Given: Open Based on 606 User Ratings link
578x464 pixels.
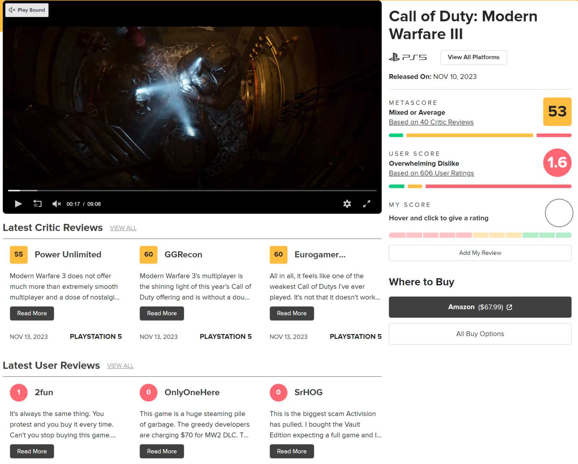Looking at the screenshot, I should [x=431, y=173].
